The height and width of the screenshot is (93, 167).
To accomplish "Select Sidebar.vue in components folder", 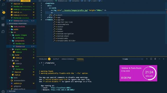I will tap(21, 47).
